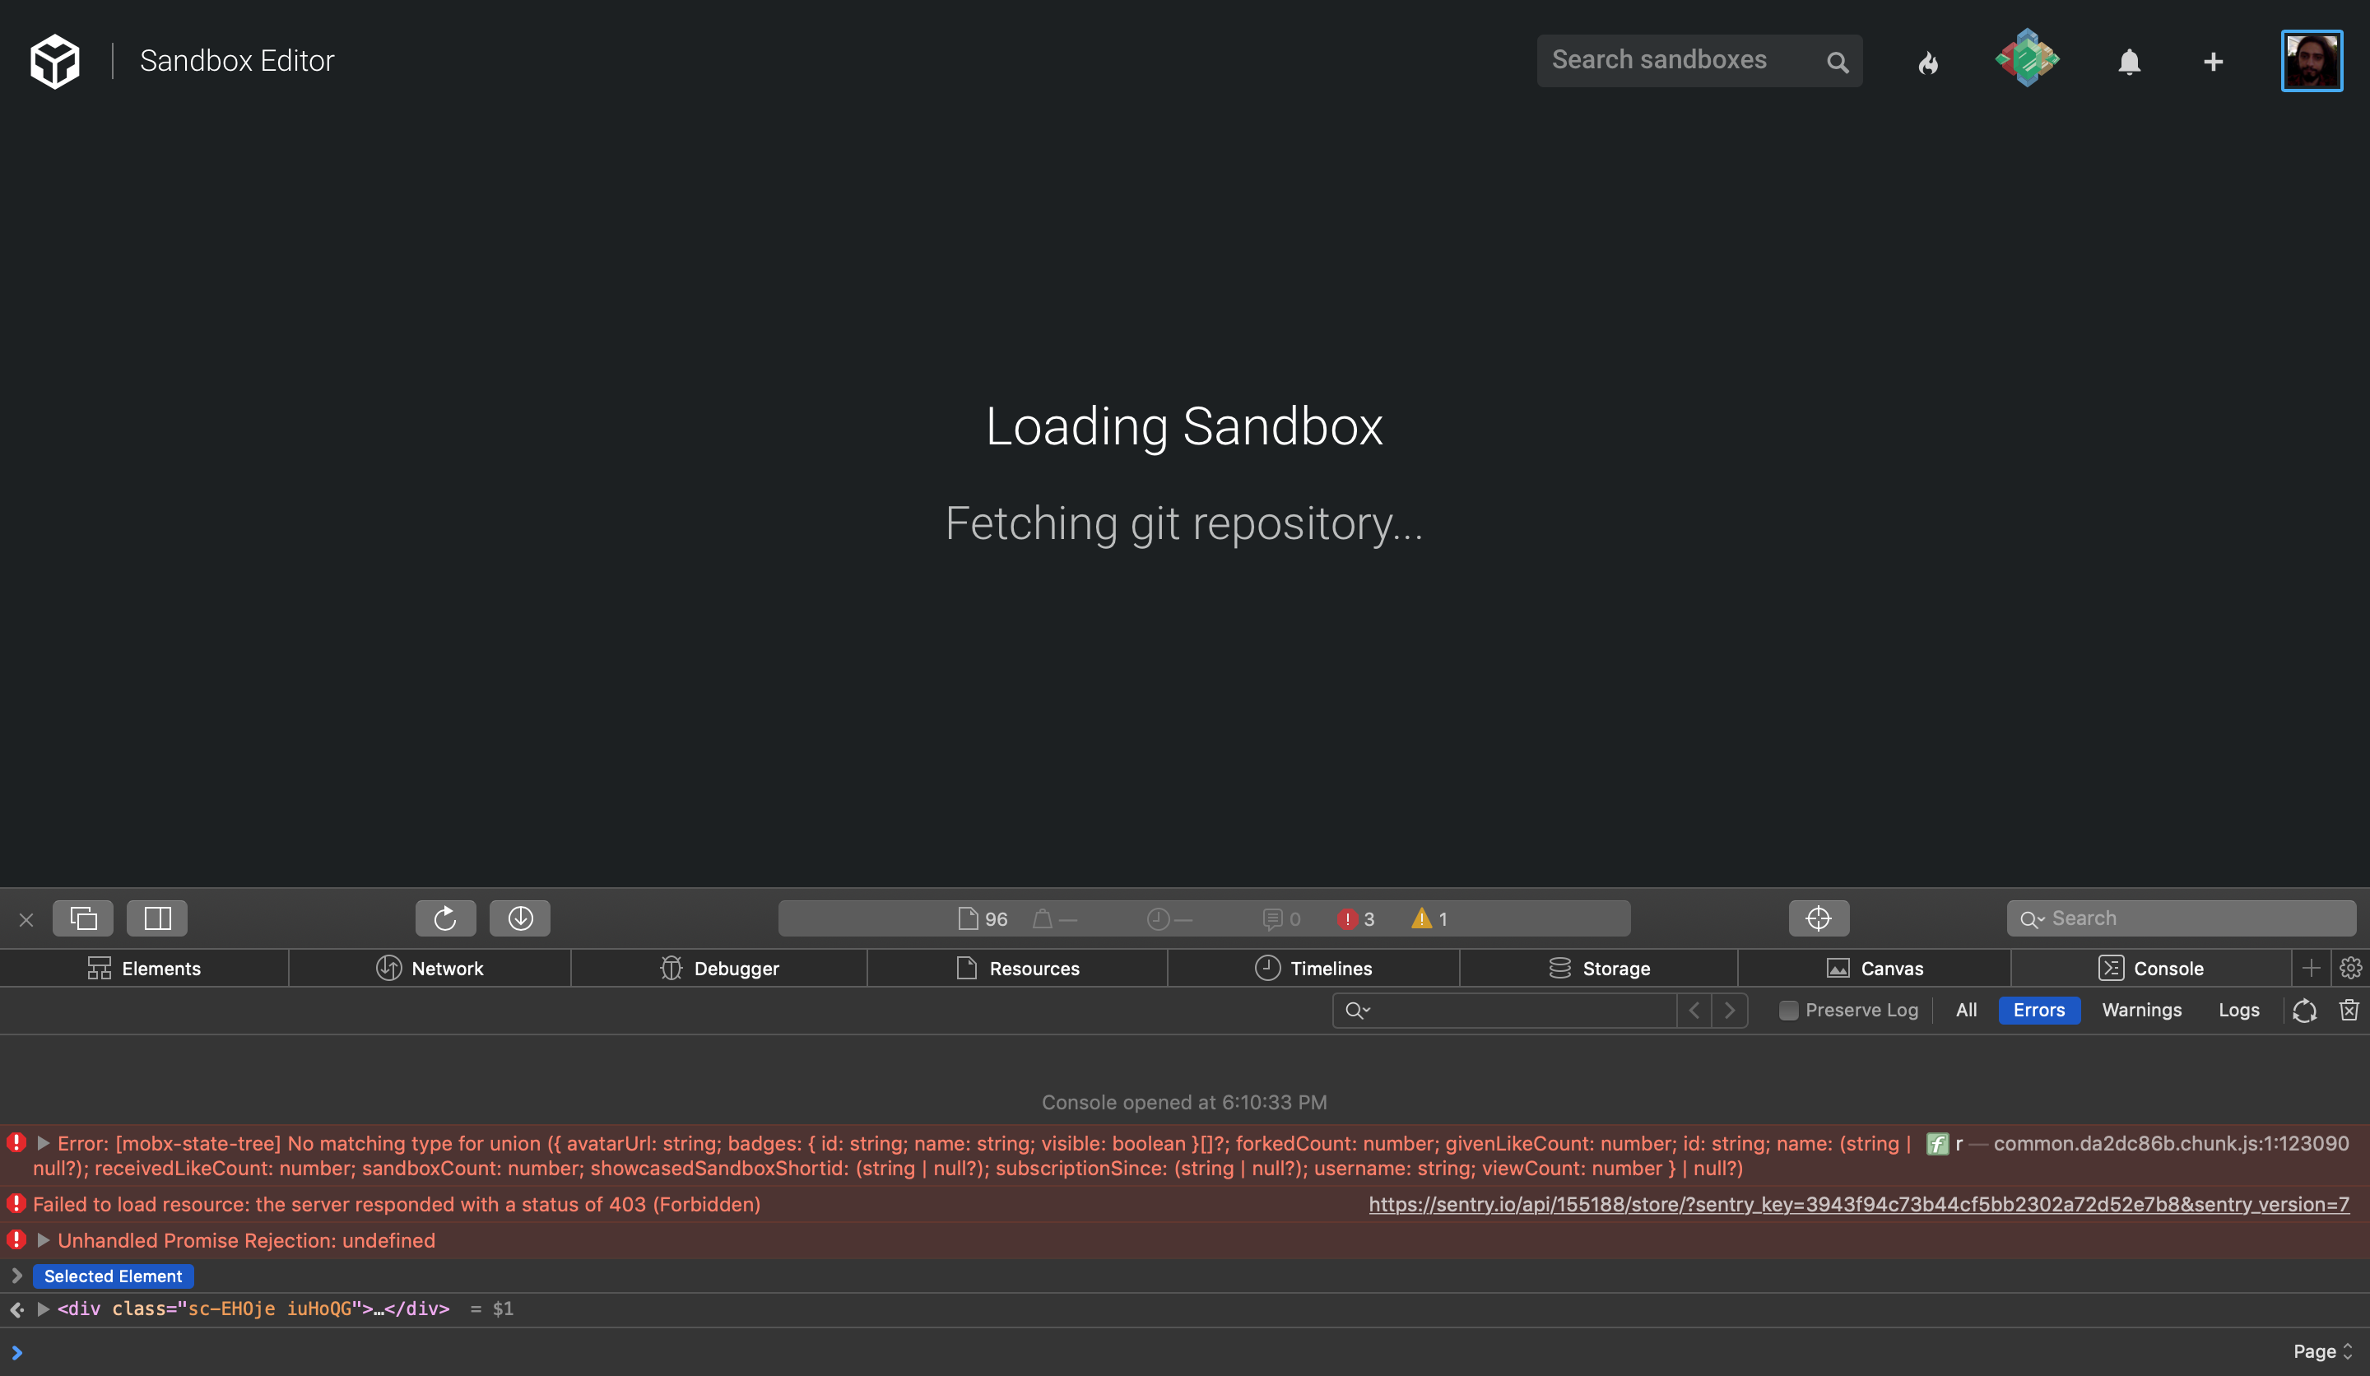The image size is (2370, 1376).
Task: Click the download web archive icon
Action: [x=520, y=918]
